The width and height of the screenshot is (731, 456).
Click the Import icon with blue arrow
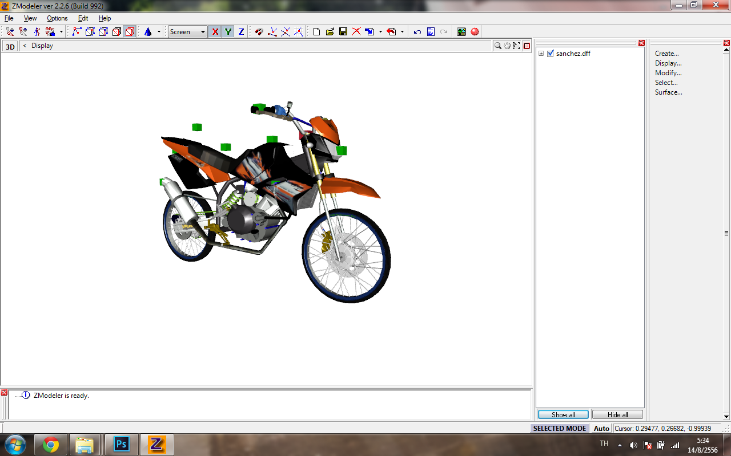click(x=369, y=32)
